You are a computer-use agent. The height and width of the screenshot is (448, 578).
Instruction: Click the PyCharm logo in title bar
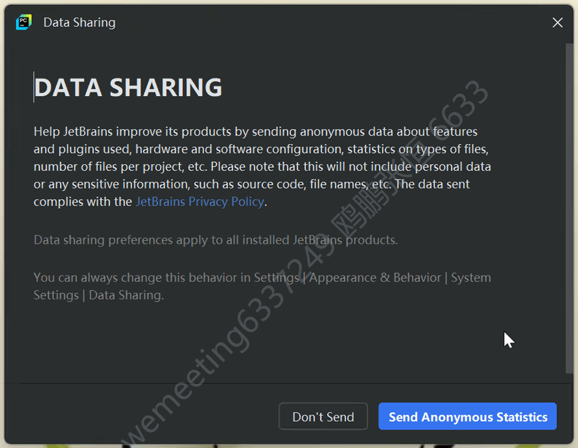click(23, 23)
